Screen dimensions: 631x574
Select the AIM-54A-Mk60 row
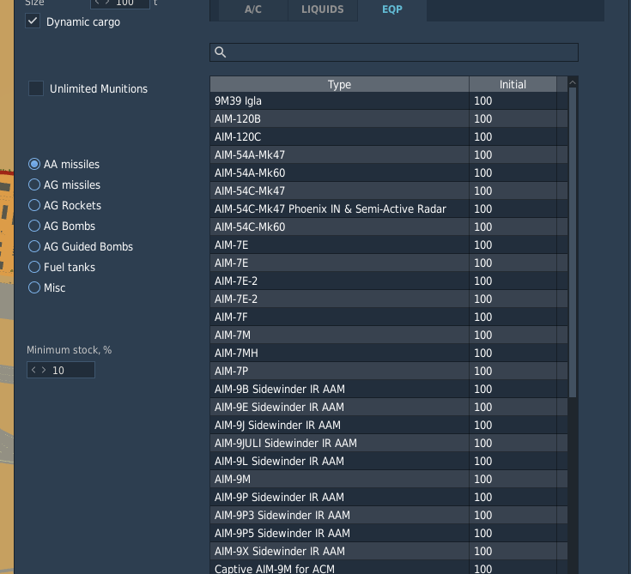(389, 173)
